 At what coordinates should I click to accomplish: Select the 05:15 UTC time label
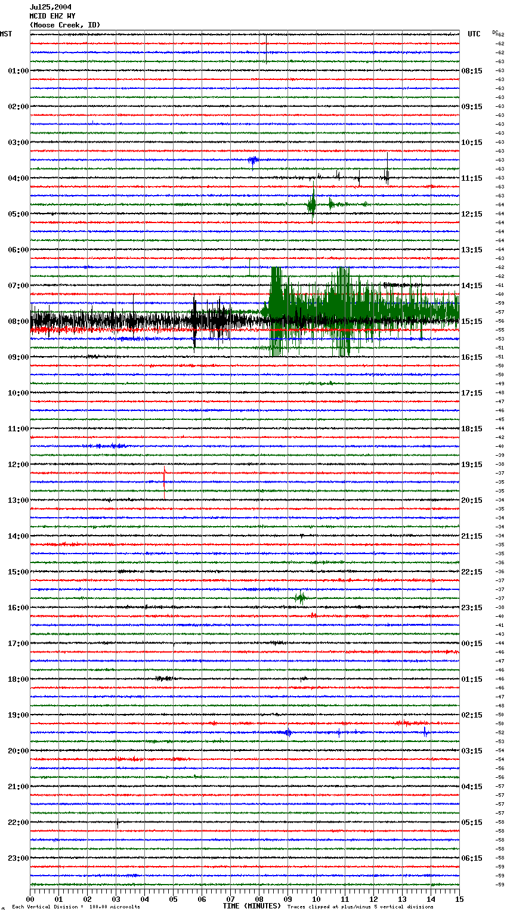coord(472,823)
